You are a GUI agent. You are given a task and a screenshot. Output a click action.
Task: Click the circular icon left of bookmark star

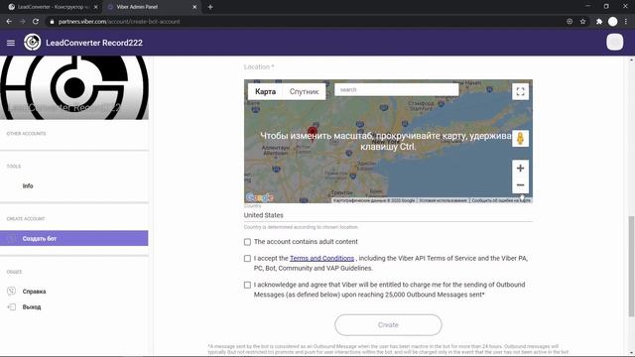coord(570,22)
